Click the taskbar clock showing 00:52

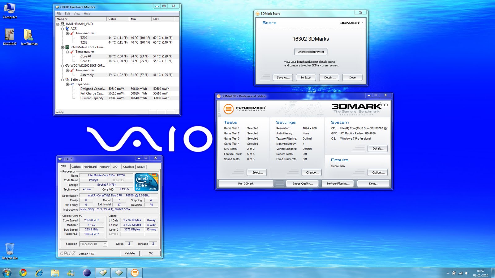(x=480, y=273)
